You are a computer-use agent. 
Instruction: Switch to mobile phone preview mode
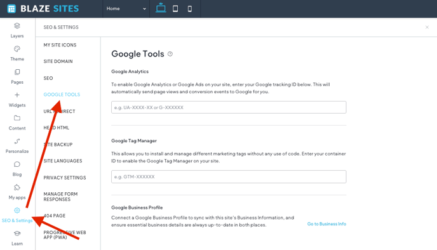pyautogui.click(x=190, y=9)
